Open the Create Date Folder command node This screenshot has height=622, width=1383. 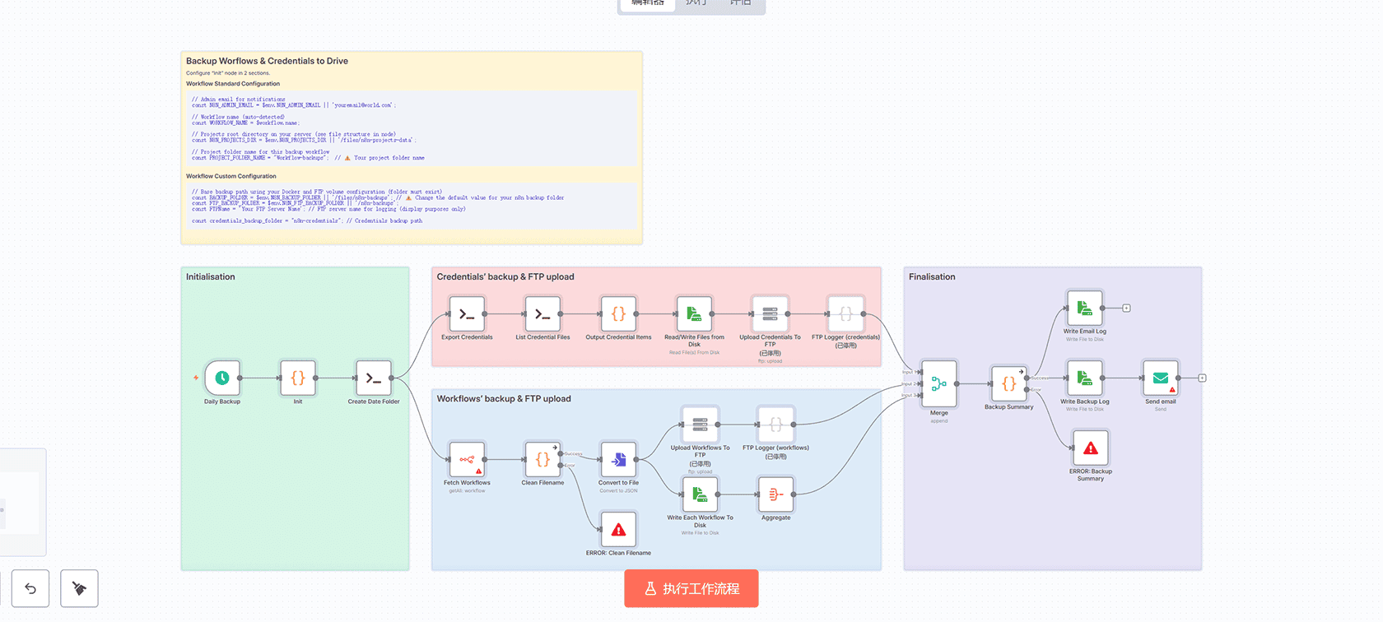[x=374, y=378]
